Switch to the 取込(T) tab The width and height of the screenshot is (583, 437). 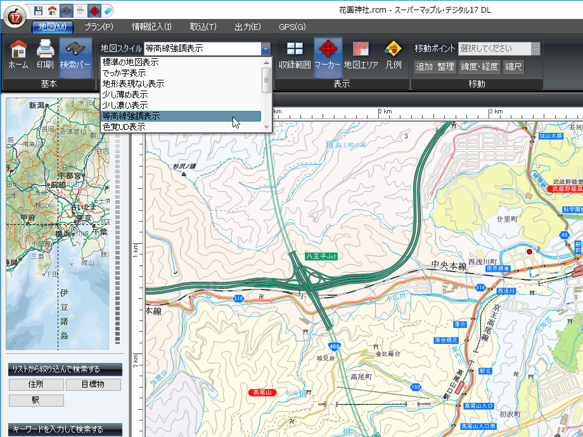coord(203,27)
